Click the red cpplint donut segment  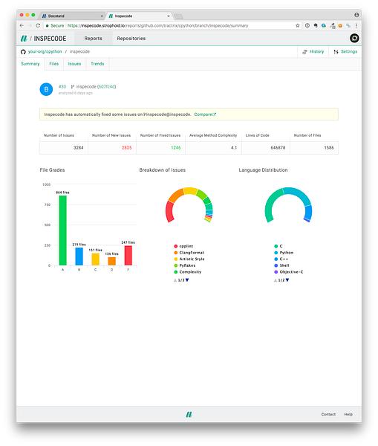pos(169,212)
